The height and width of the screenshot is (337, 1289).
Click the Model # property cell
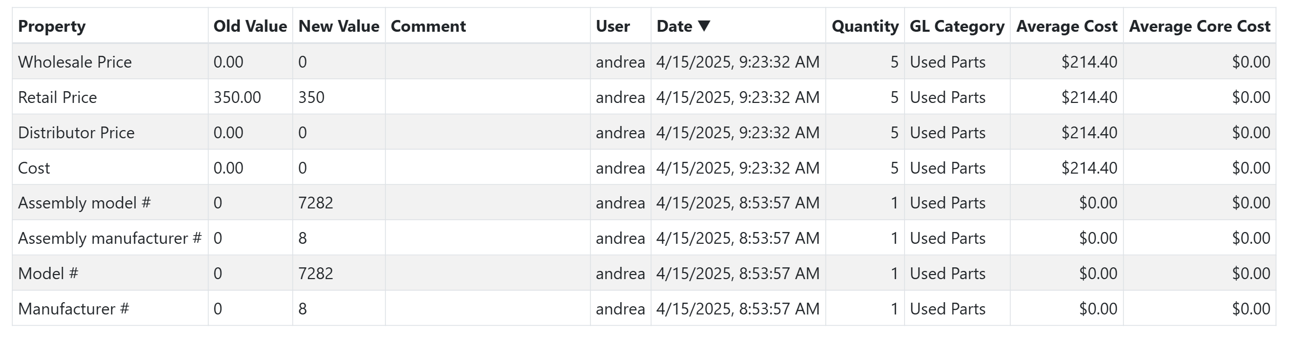[x=48, y=273]
